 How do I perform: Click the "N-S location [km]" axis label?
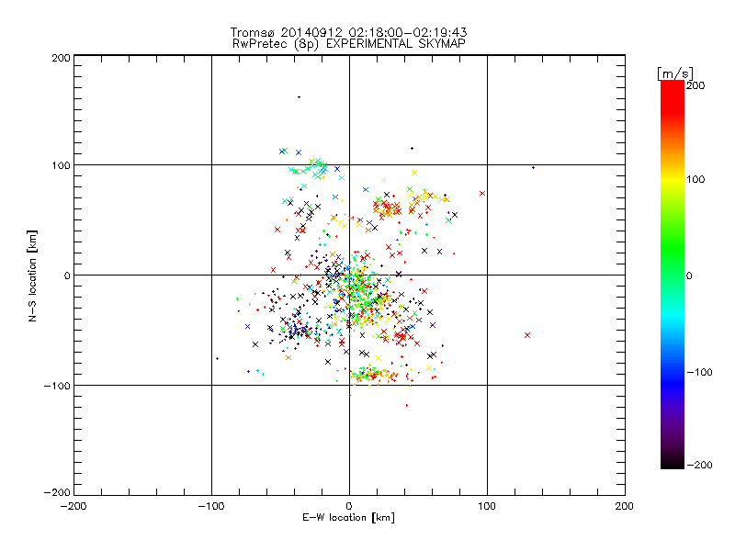tap(32, 275)
